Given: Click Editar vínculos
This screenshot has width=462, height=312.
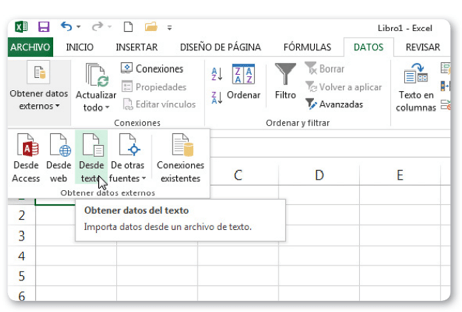Looking at the screenshot, I should [159, 104].
